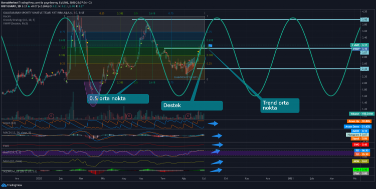The width and height of the screenshot is (376, 189).
Task: Select the Stoch (14, 3, 3) pane title
Action: [12, 152]
